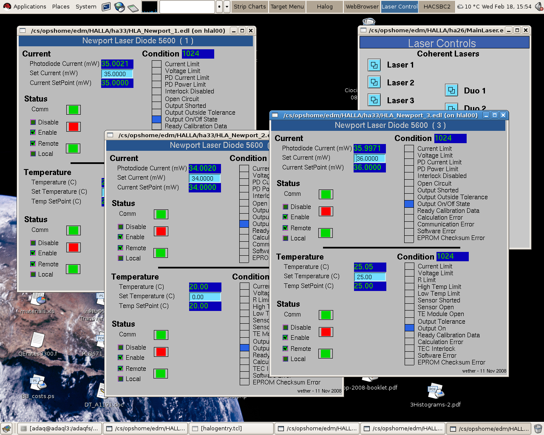Viewport: 544px width, 435px height.
Task: Check Local under Temperature status in Newport 3
Action: [x=286, y=359]
